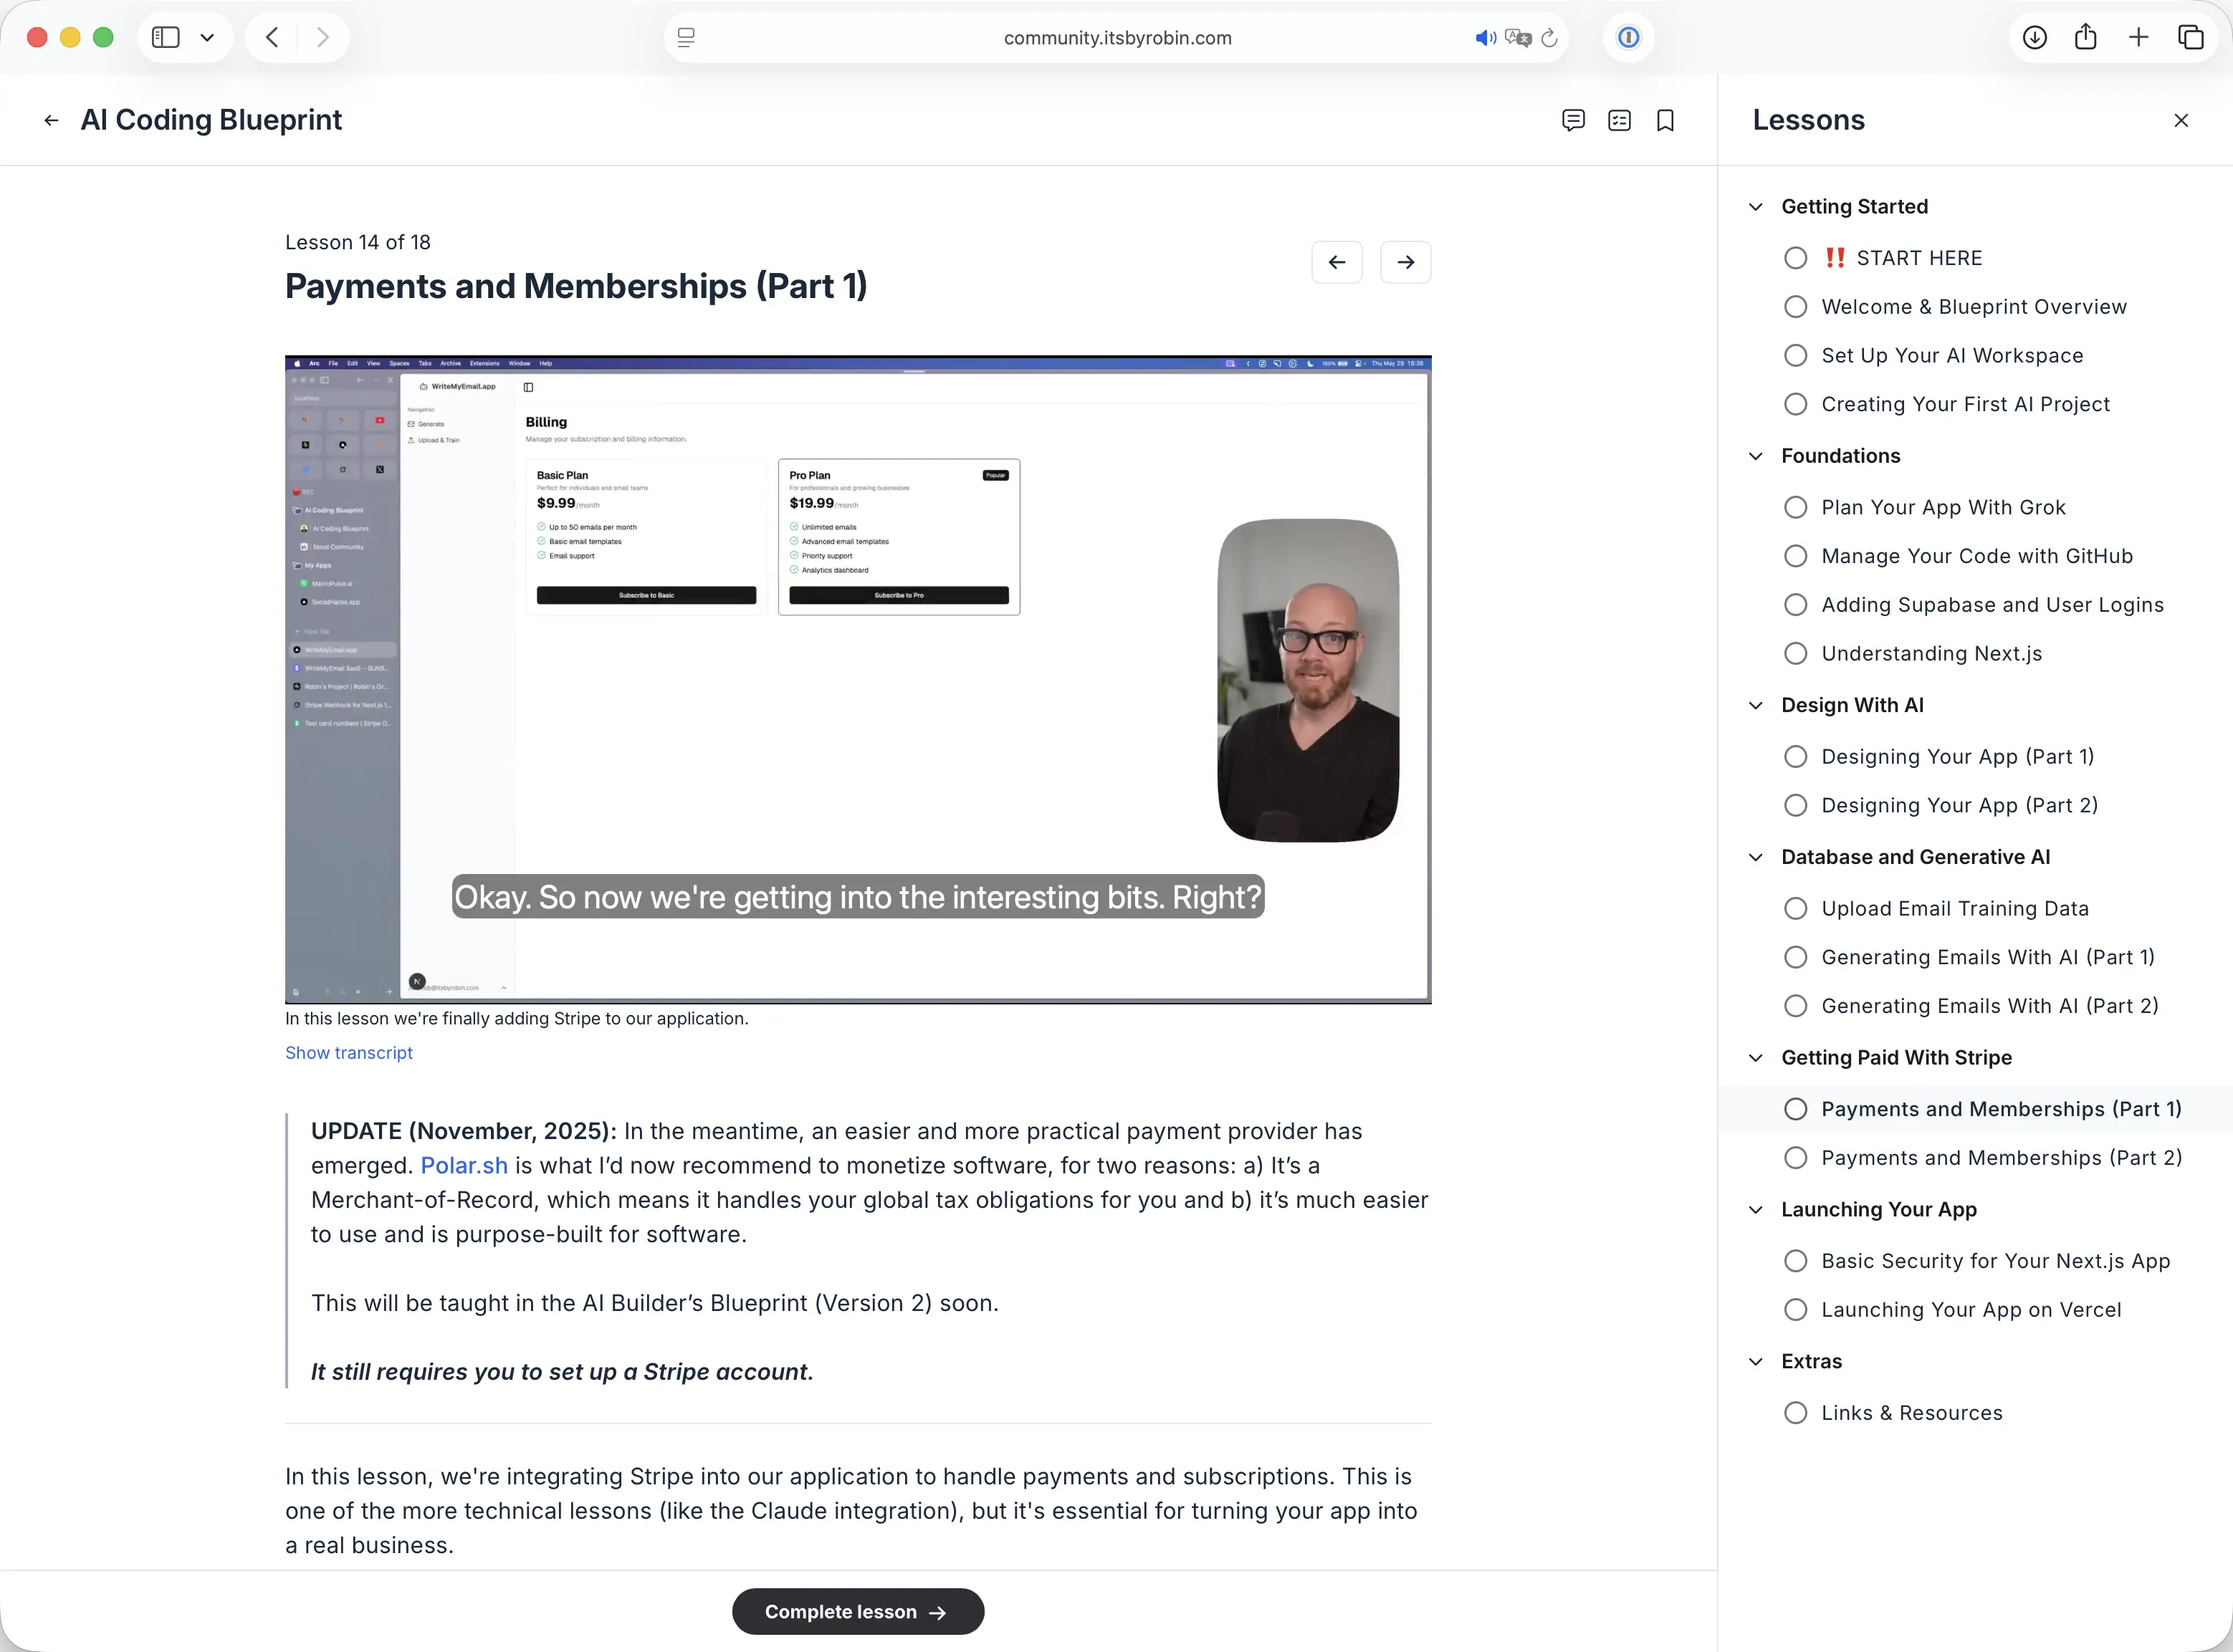Open the Polar.sh link
Viewport: 2233px width, 1652px height.
click(x=463, y=1165)
